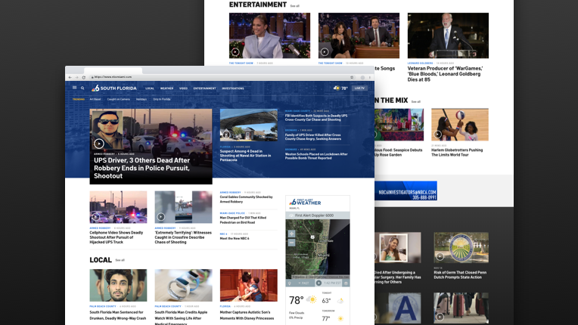The image size is (578, 325).
Task: Open Harlem Globetrotters Pushing The Limits headline
Action: coord(457,153)
